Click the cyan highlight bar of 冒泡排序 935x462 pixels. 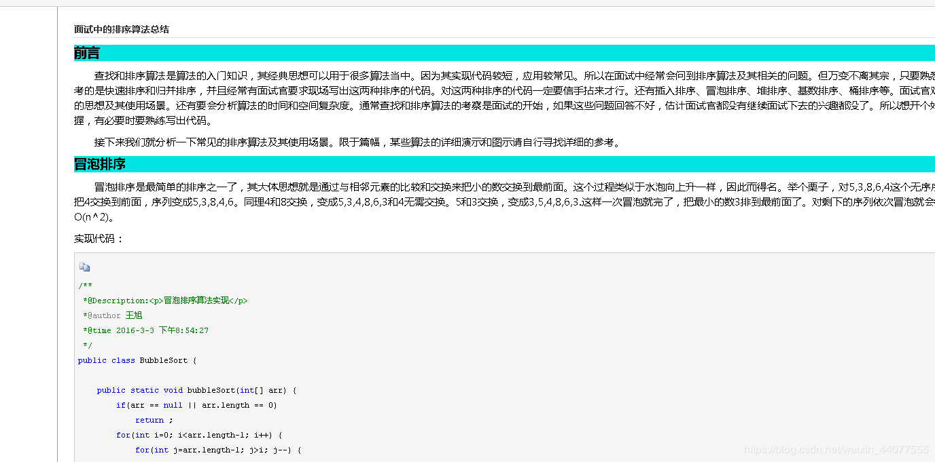[x=476, y=163]
